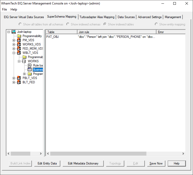The width and height of the screenshot is (193, 175).
Task: Open the File menu
Action: [4, 9]
